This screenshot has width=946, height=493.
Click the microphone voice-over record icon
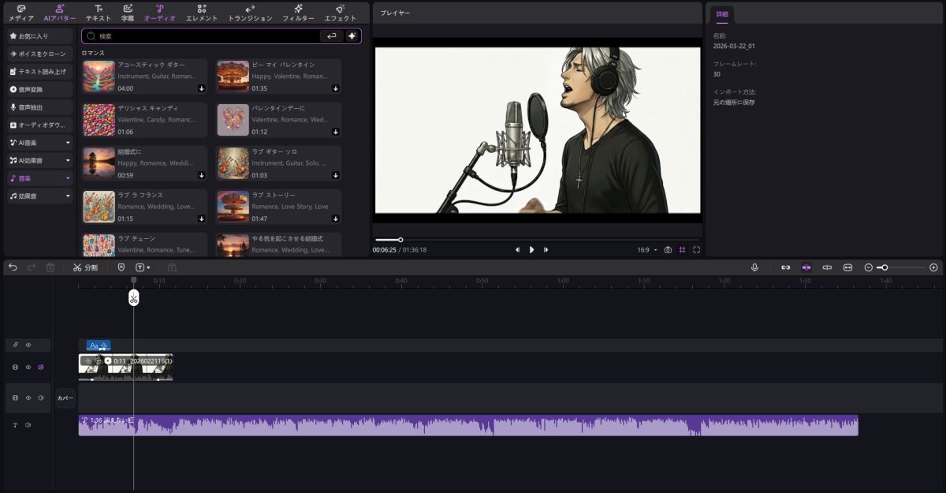(754, 267)
